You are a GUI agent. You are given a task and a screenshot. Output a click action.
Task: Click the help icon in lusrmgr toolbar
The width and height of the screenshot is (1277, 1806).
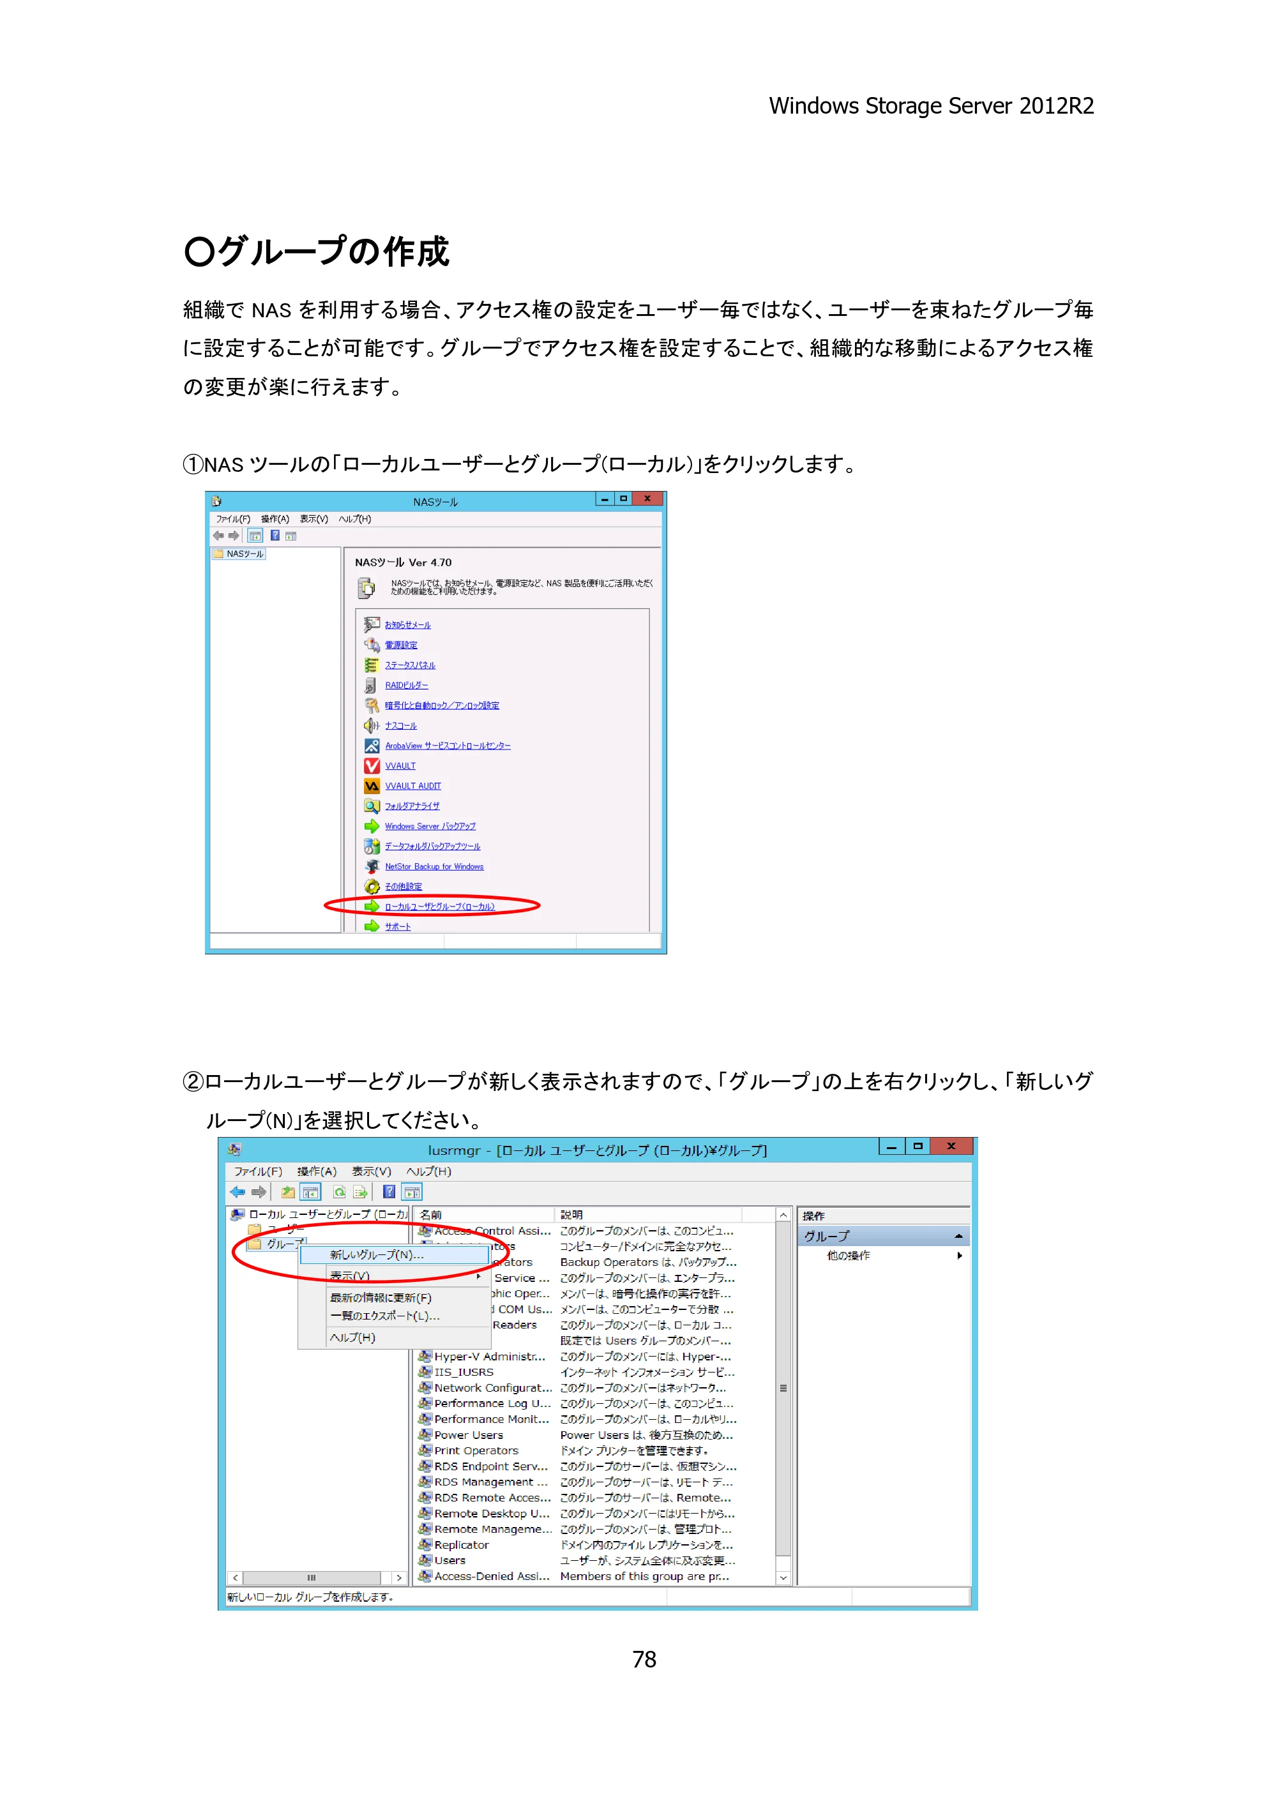(x=389, y=1192)
